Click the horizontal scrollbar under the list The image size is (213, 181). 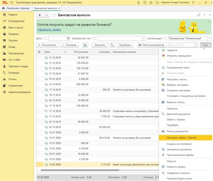(80, 170)
